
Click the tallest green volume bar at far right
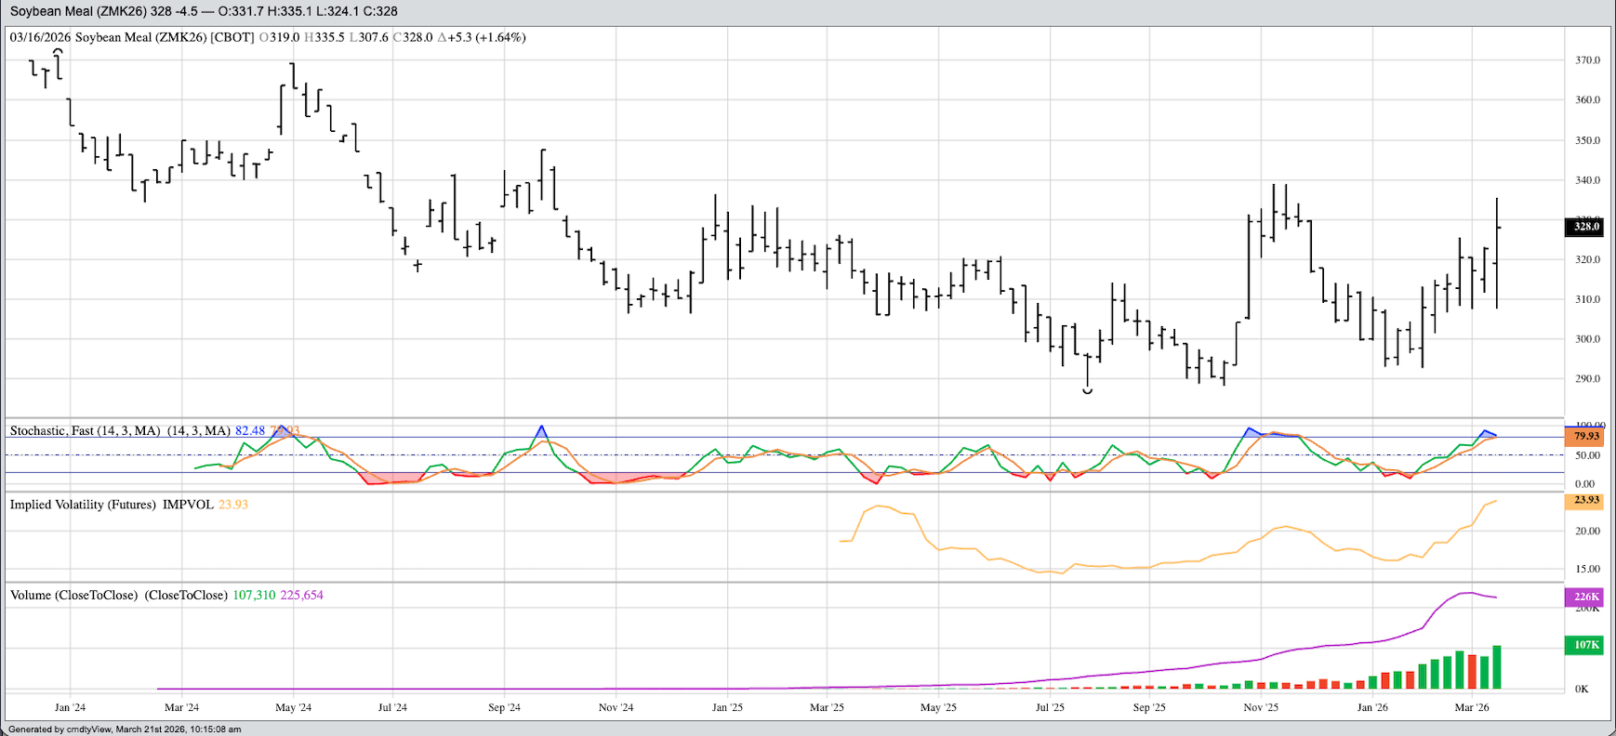[x=1497, y=667]
